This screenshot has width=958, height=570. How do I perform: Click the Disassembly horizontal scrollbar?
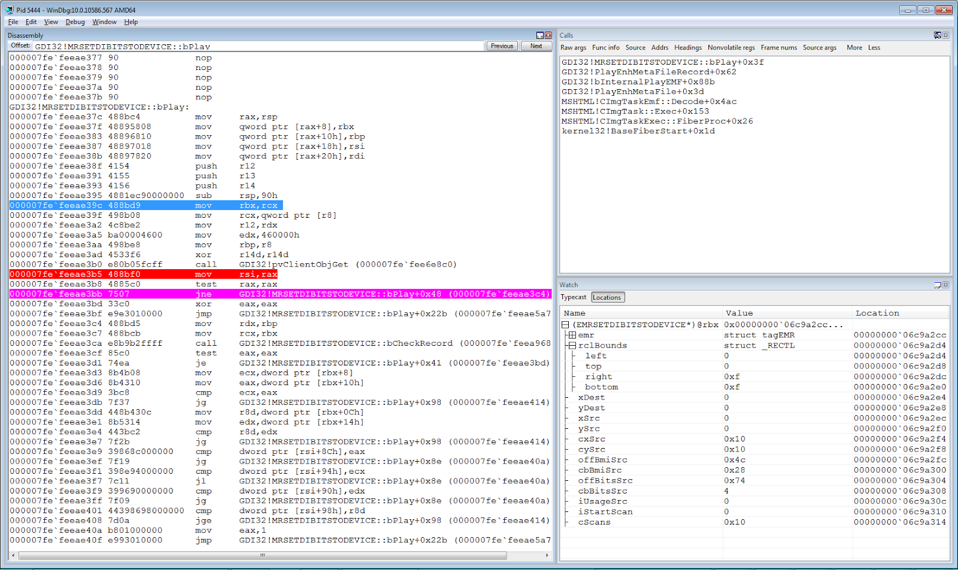[x=280, y=556]
